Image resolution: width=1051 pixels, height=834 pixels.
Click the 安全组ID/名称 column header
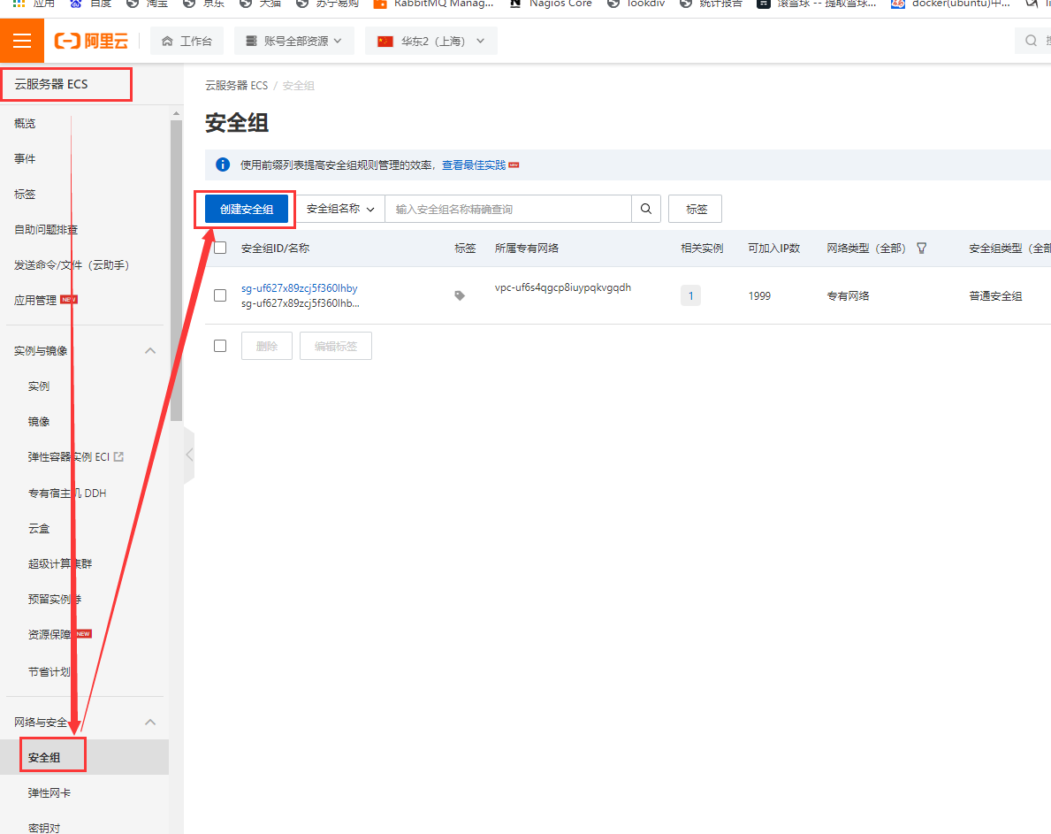click(x=276, y=248)
